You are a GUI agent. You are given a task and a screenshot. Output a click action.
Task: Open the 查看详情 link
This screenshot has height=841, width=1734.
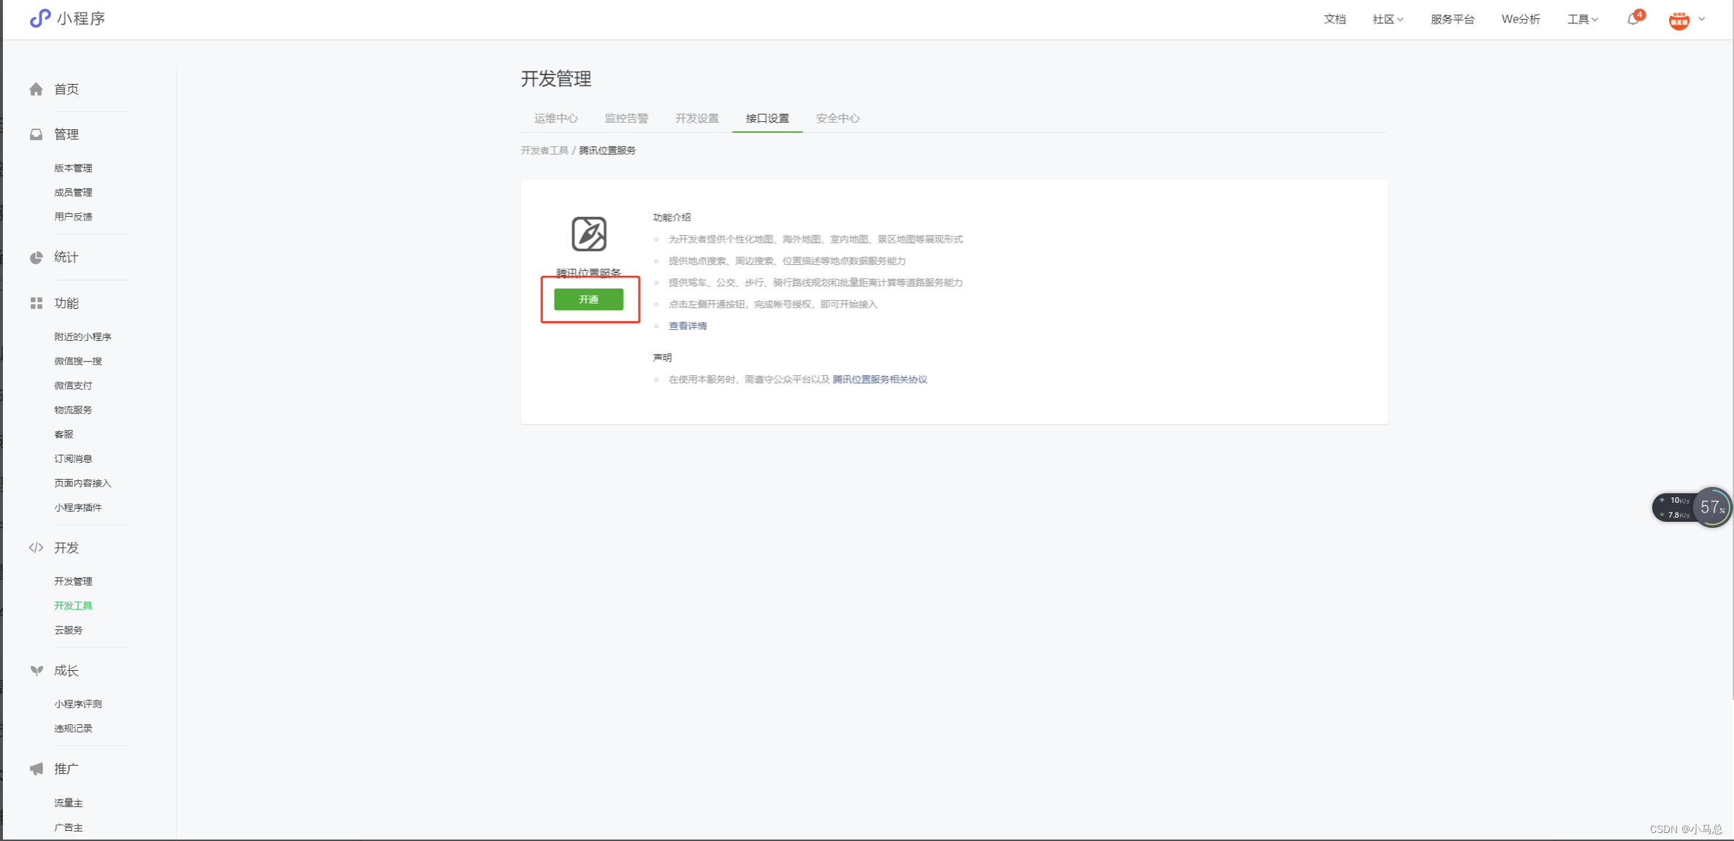coord(687,326)
